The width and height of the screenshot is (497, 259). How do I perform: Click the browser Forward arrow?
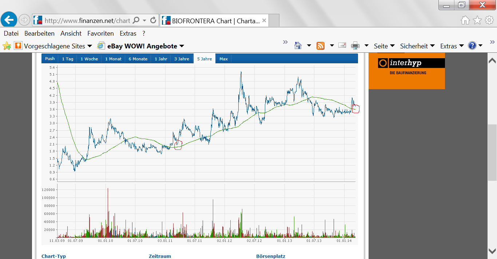[x=24, y=20]
